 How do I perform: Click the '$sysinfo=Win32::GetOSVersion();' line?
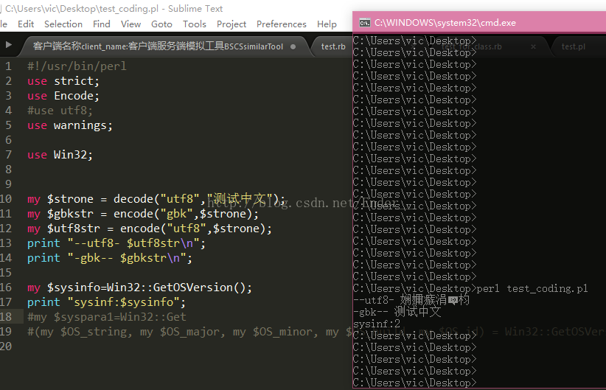click(139, 288)
